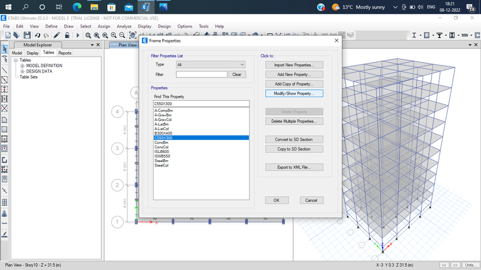Activate rubber band zoom magnifier

pos(88,35)
